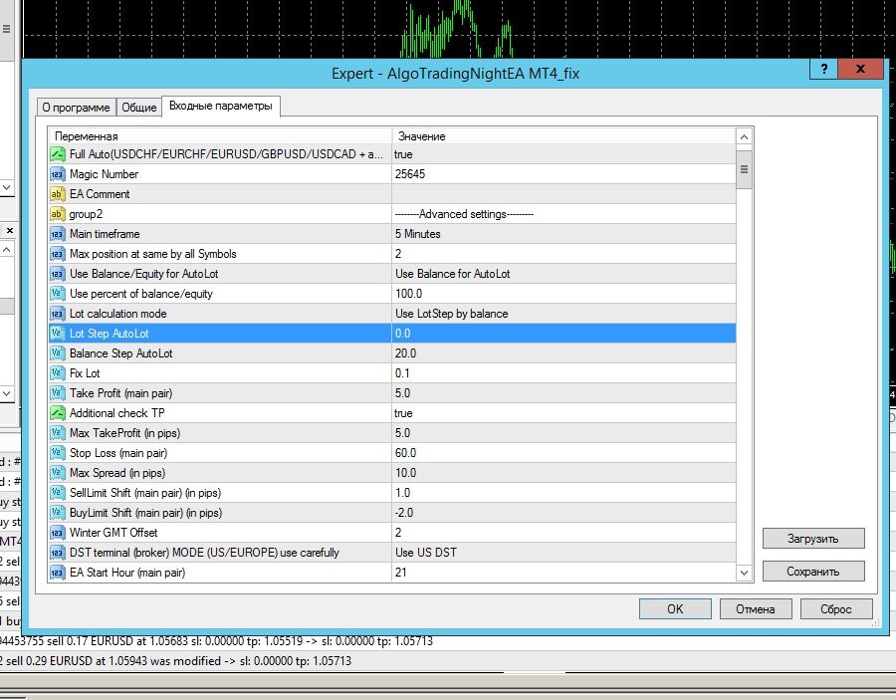This screenshot has height=700, width=896.
Task: Close the left panel in the background window
Action: tap(9, 230)
